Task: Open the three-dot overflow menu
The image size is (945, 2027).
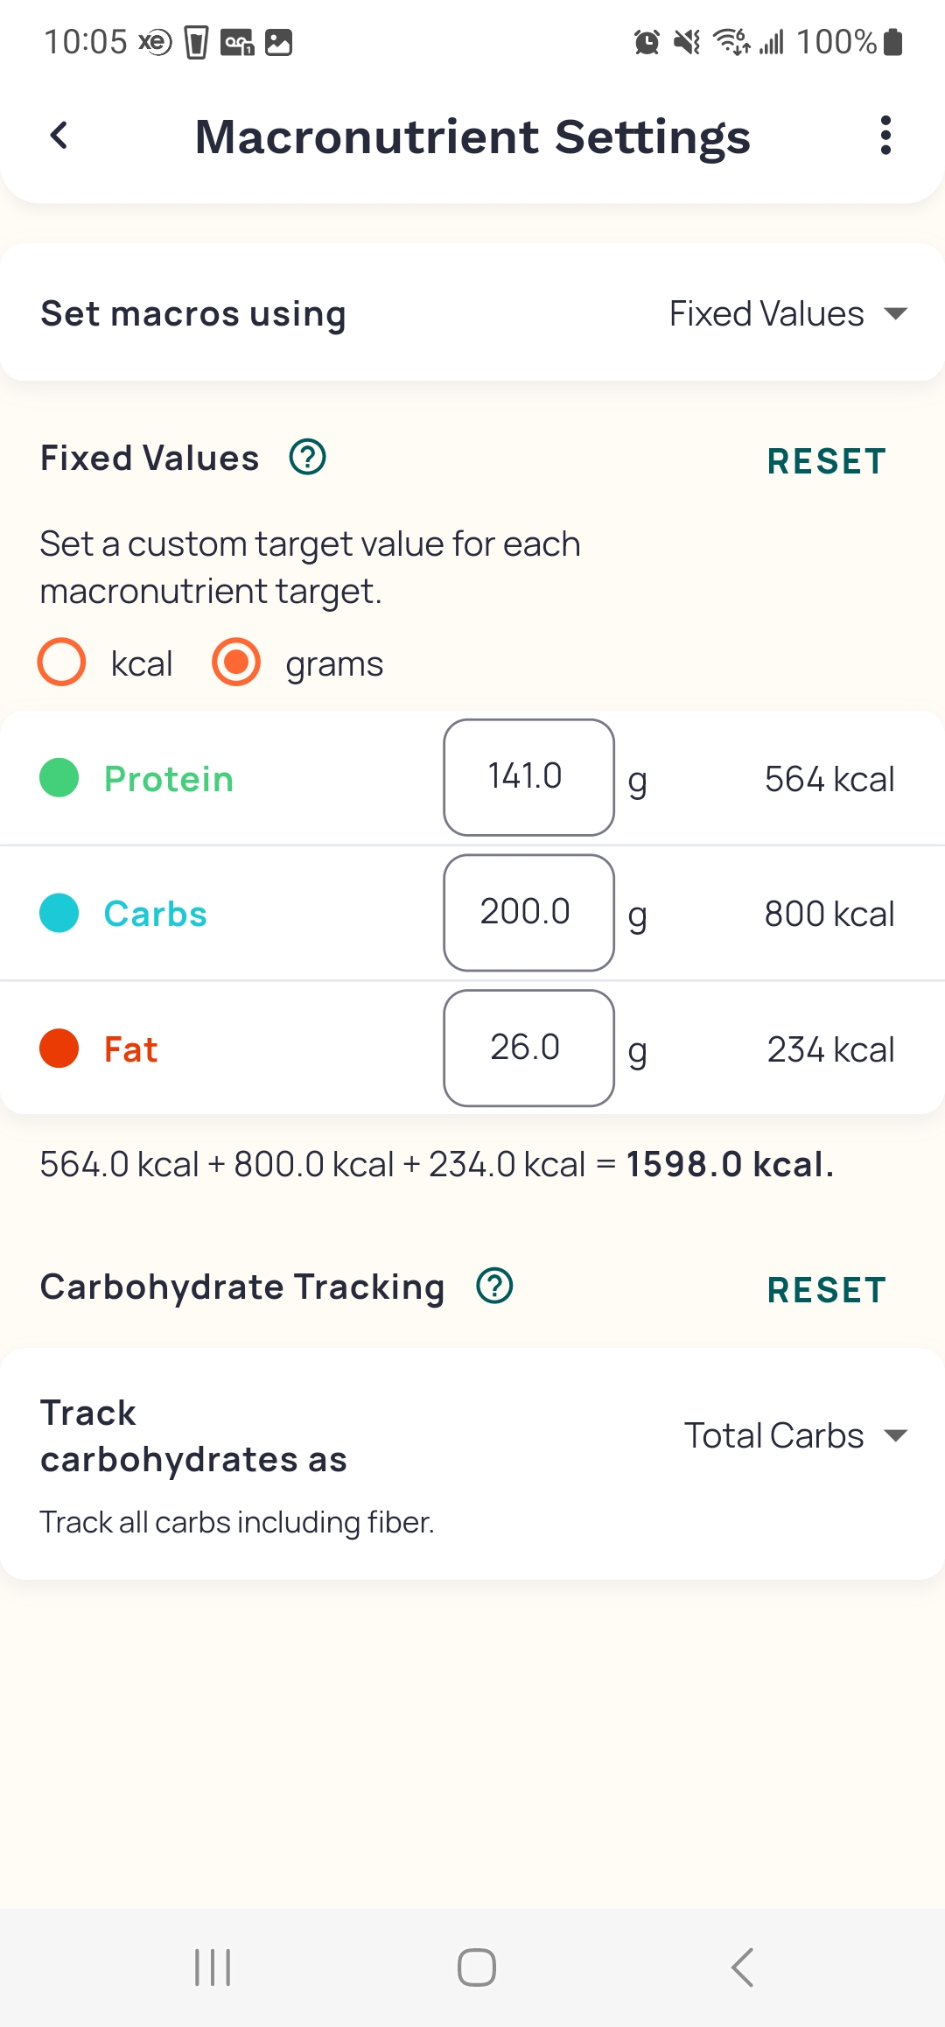Action: click(x=885, y=136)
